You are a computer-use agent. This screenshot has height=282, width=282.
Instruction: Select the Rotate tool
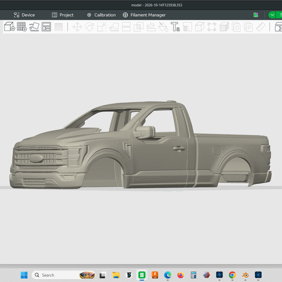90,27
